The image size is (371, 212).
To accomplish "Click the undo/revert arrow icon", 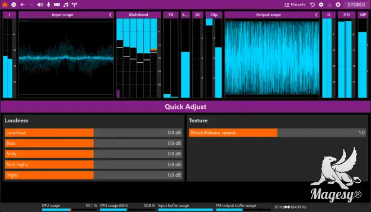I will [x=313, y=4].
